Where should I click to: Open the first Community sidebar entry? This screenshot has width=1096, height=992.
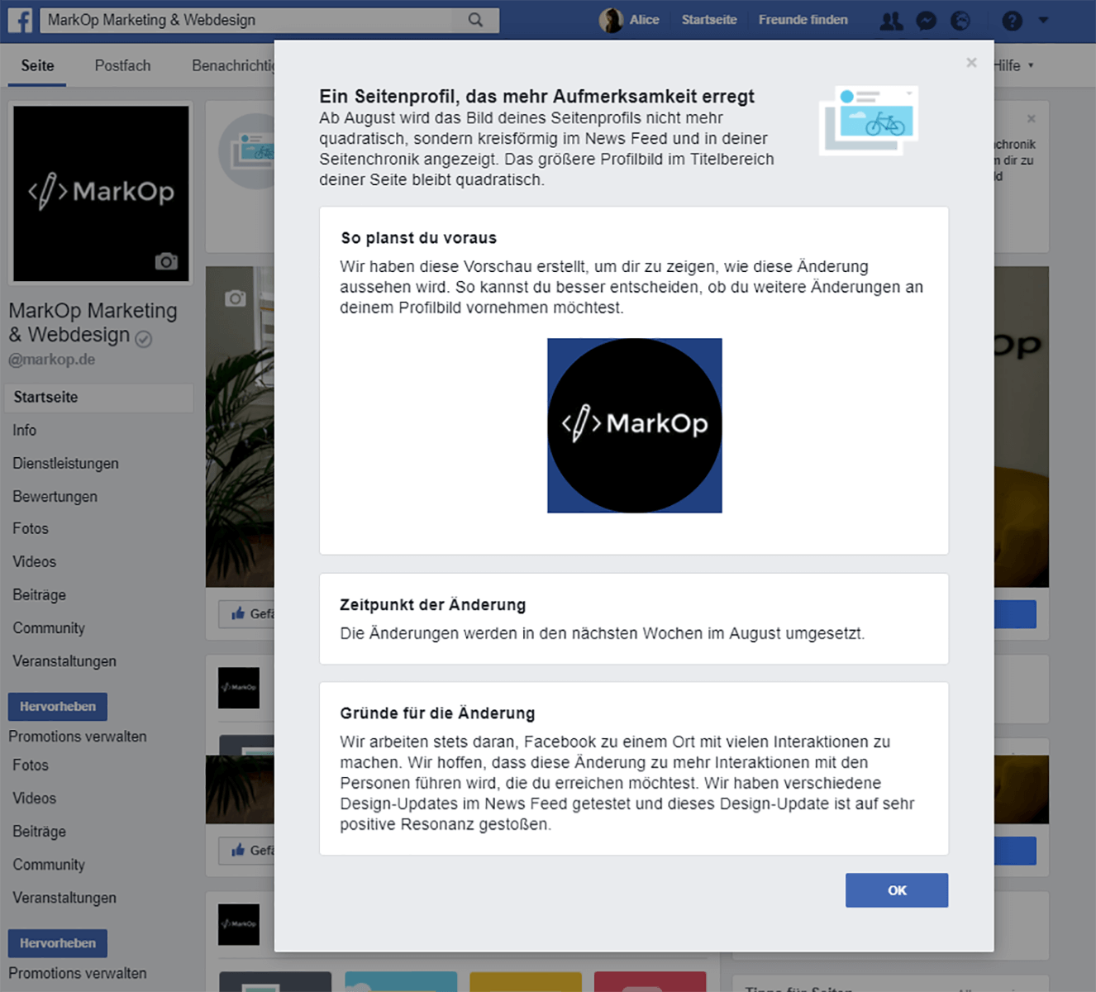click(49, 628)
